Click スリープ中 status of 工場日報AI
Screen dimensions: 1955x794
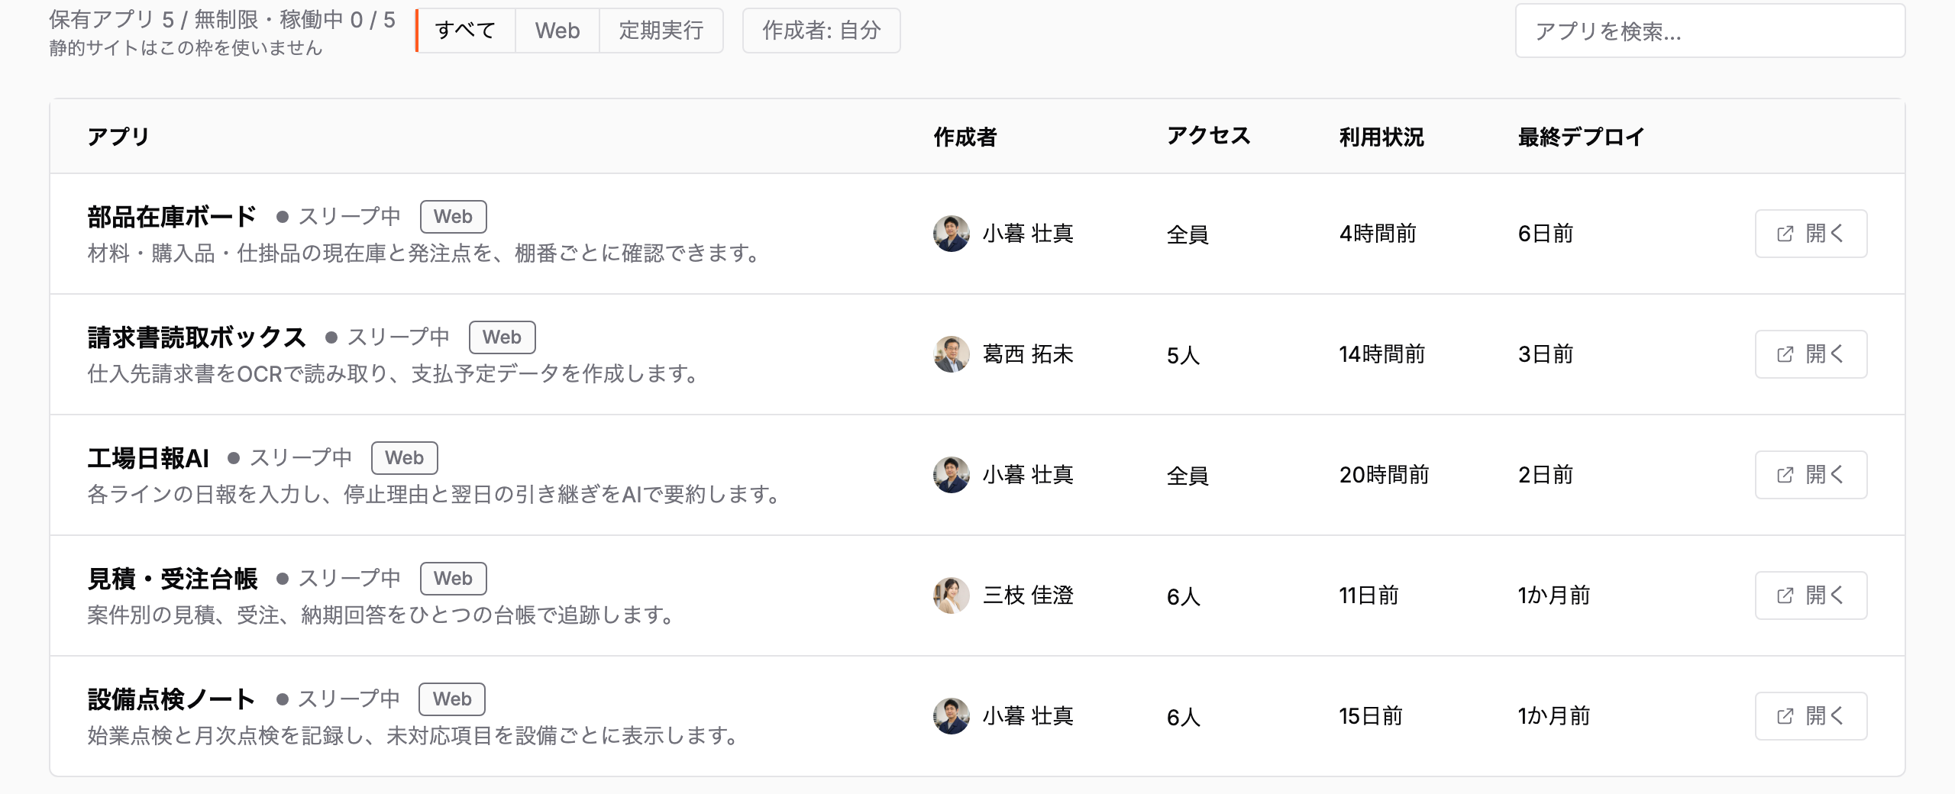(289, 458)
